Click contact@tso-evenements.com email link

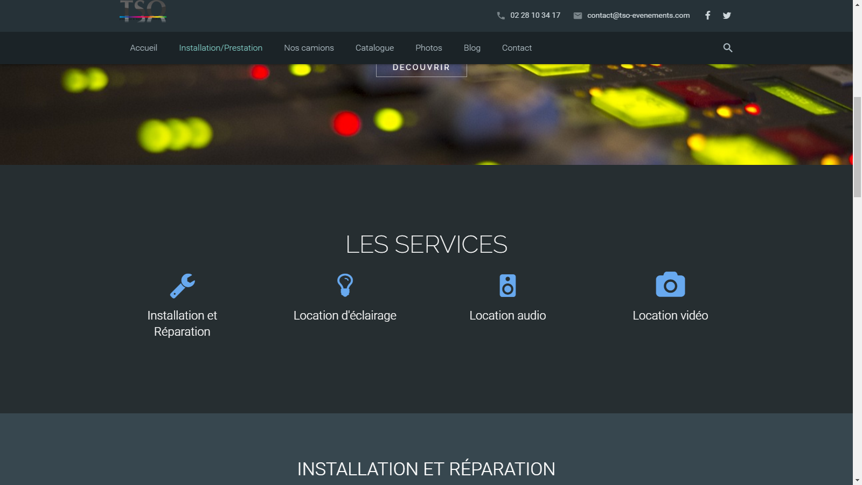(x=638, y=16)
